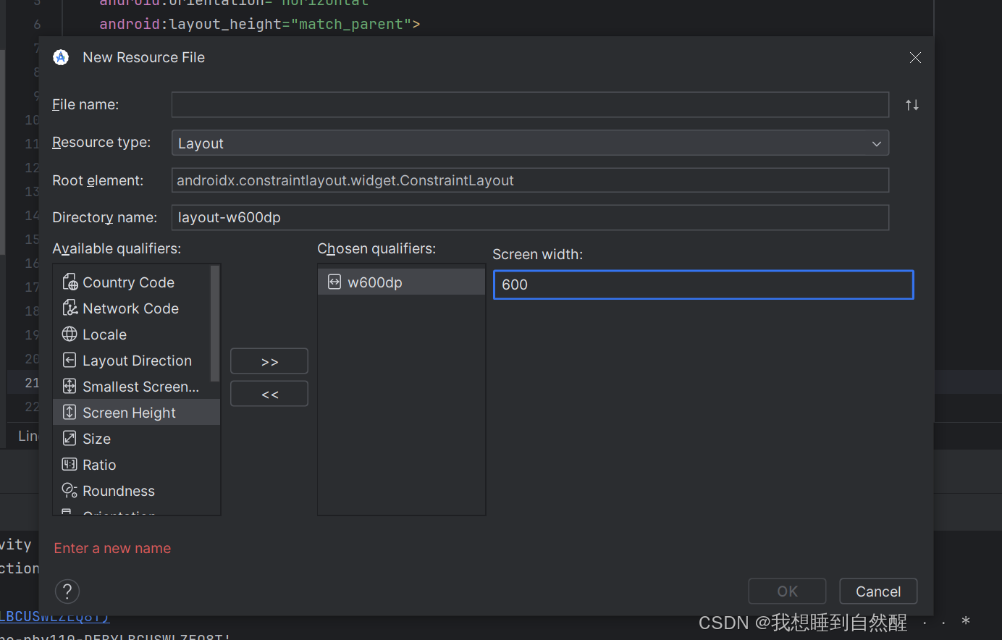Click the layout_height code line in editor
The image size is (1002, 640).
(260, 24)
